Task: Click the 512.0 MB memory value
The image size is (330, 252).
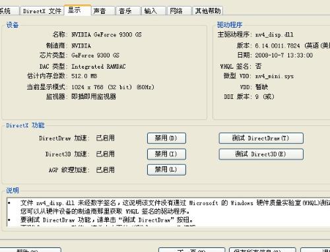Action: click(84, 76)
